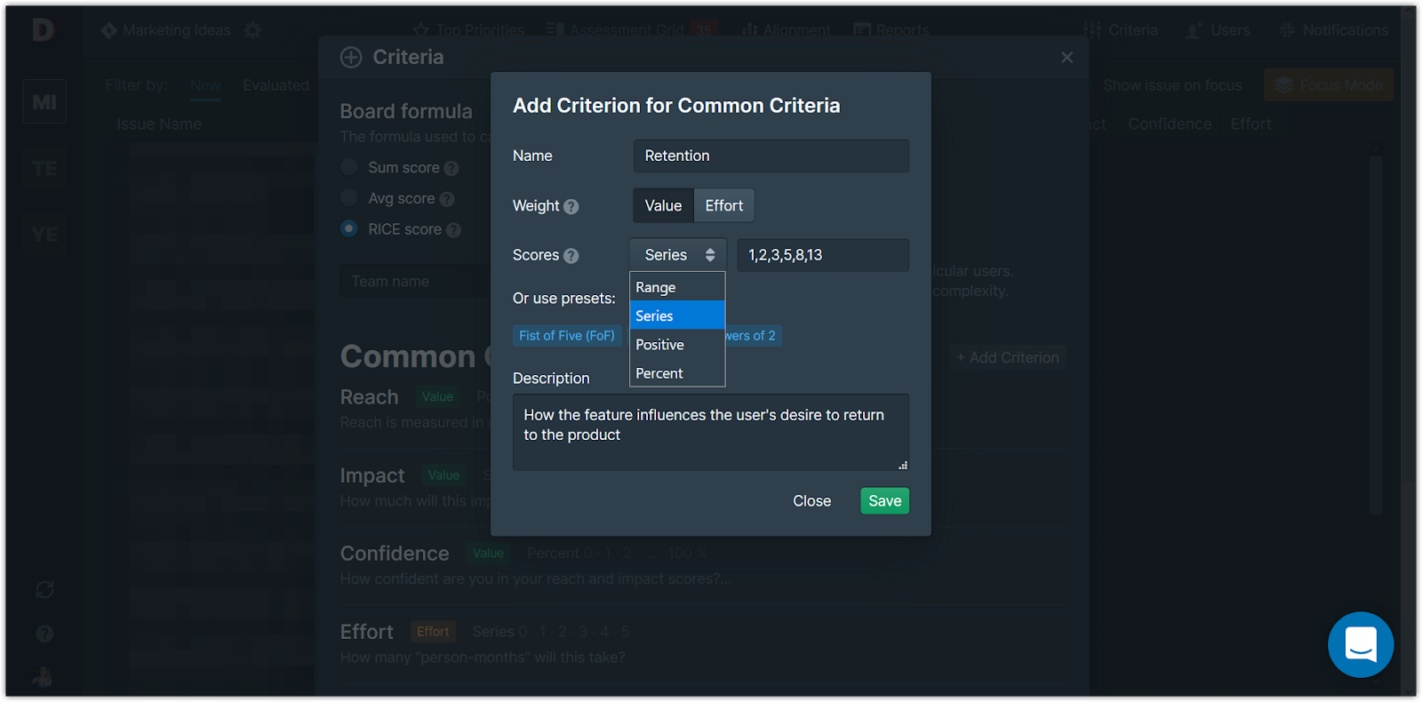Click the sync refresh icon in sidebar
Image resolution: width=1422 pixels, height=702 pixels.
coord(44,590)
